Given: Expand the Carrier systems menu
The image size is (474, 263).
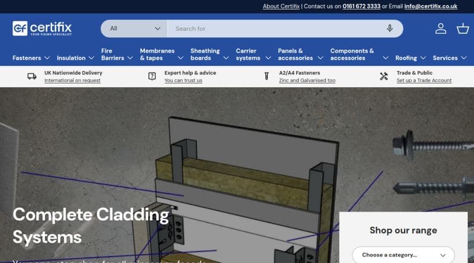Looking at the screenshot, I should point(254,54).
